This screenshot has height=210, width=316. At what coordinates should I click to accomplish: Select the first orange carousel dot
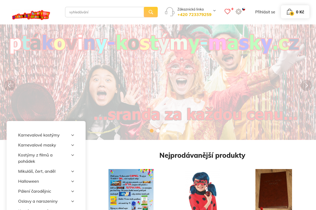coord(152,131)
